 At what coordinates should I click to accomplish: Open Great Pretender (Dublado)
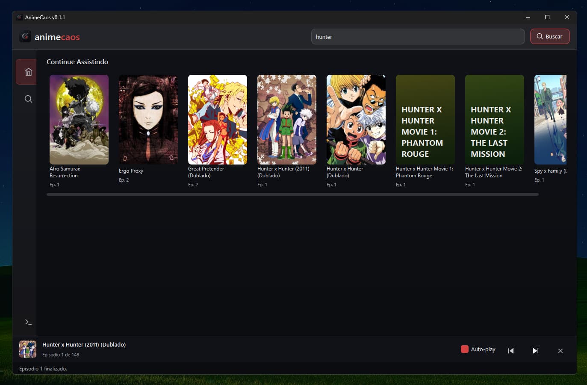(217, 120)
